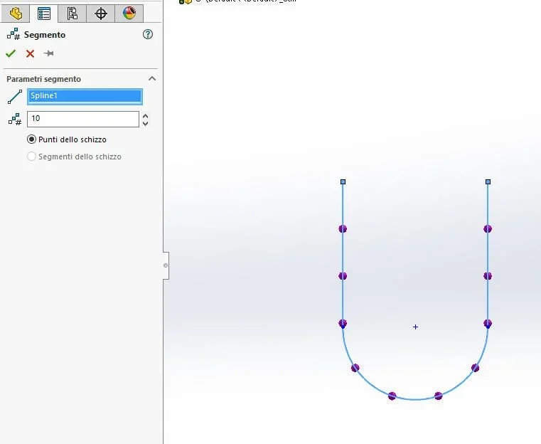
Task: Confirm the Segmento with green checkmark
Action: [x=11, y=53]
